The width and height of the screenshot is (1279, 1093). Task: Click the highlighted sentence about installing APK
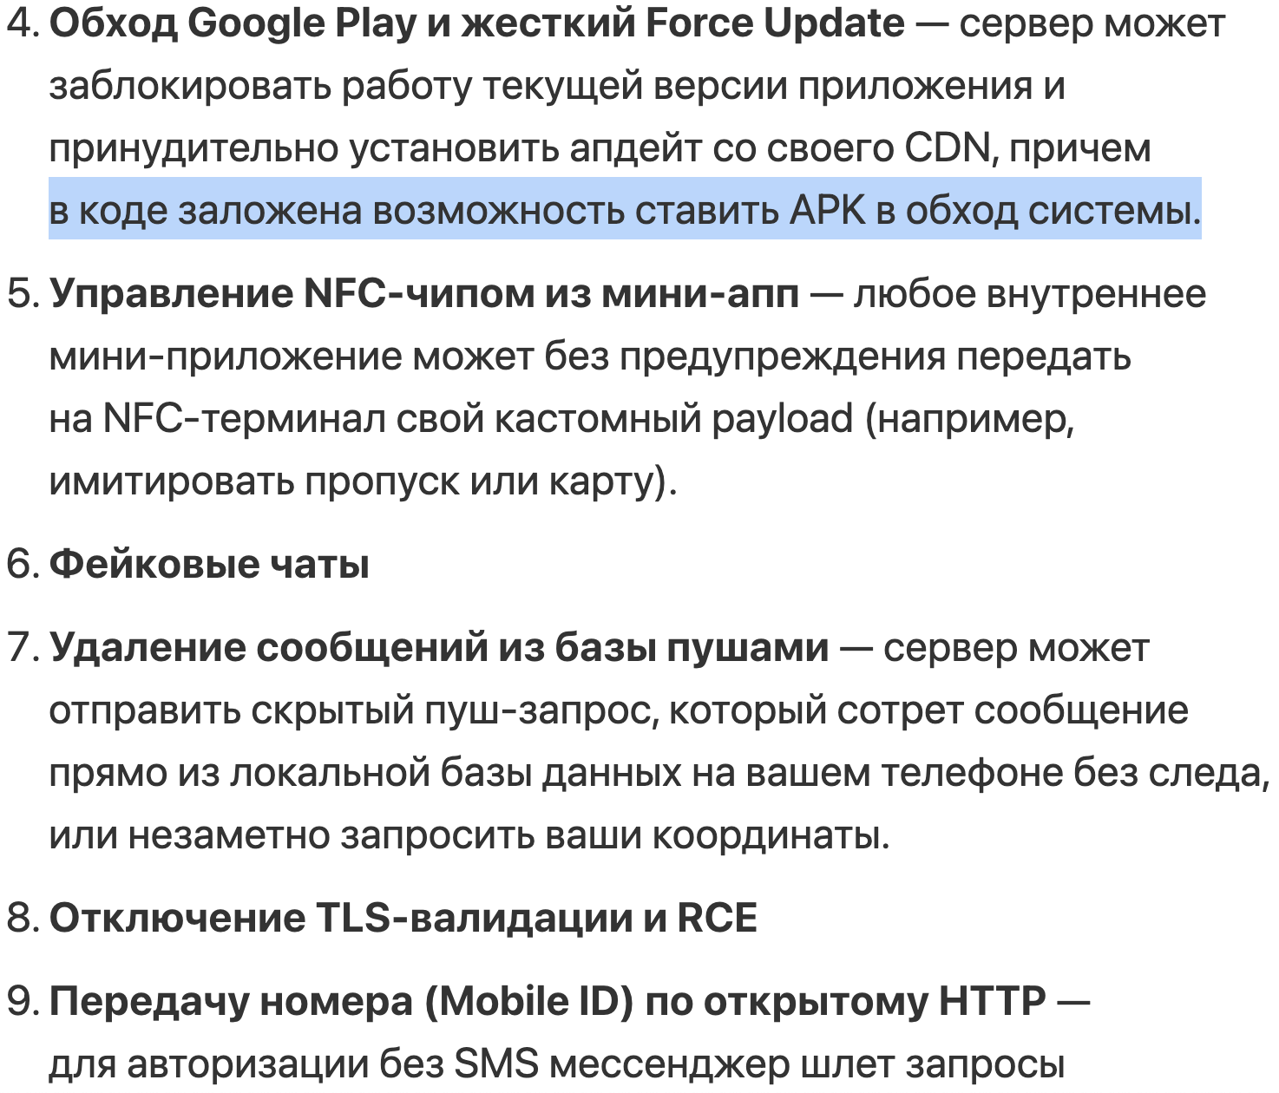[x=625, y=211]
